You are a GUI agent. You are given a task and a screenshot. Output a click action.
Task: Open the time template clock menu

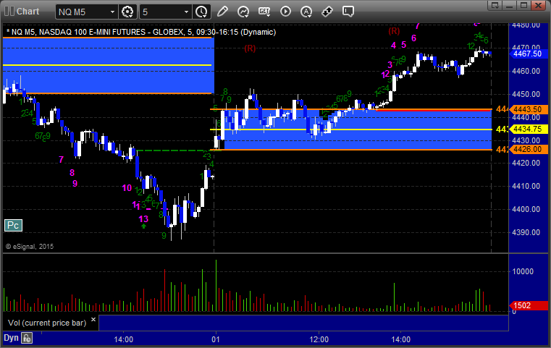(x=201, y=12)
